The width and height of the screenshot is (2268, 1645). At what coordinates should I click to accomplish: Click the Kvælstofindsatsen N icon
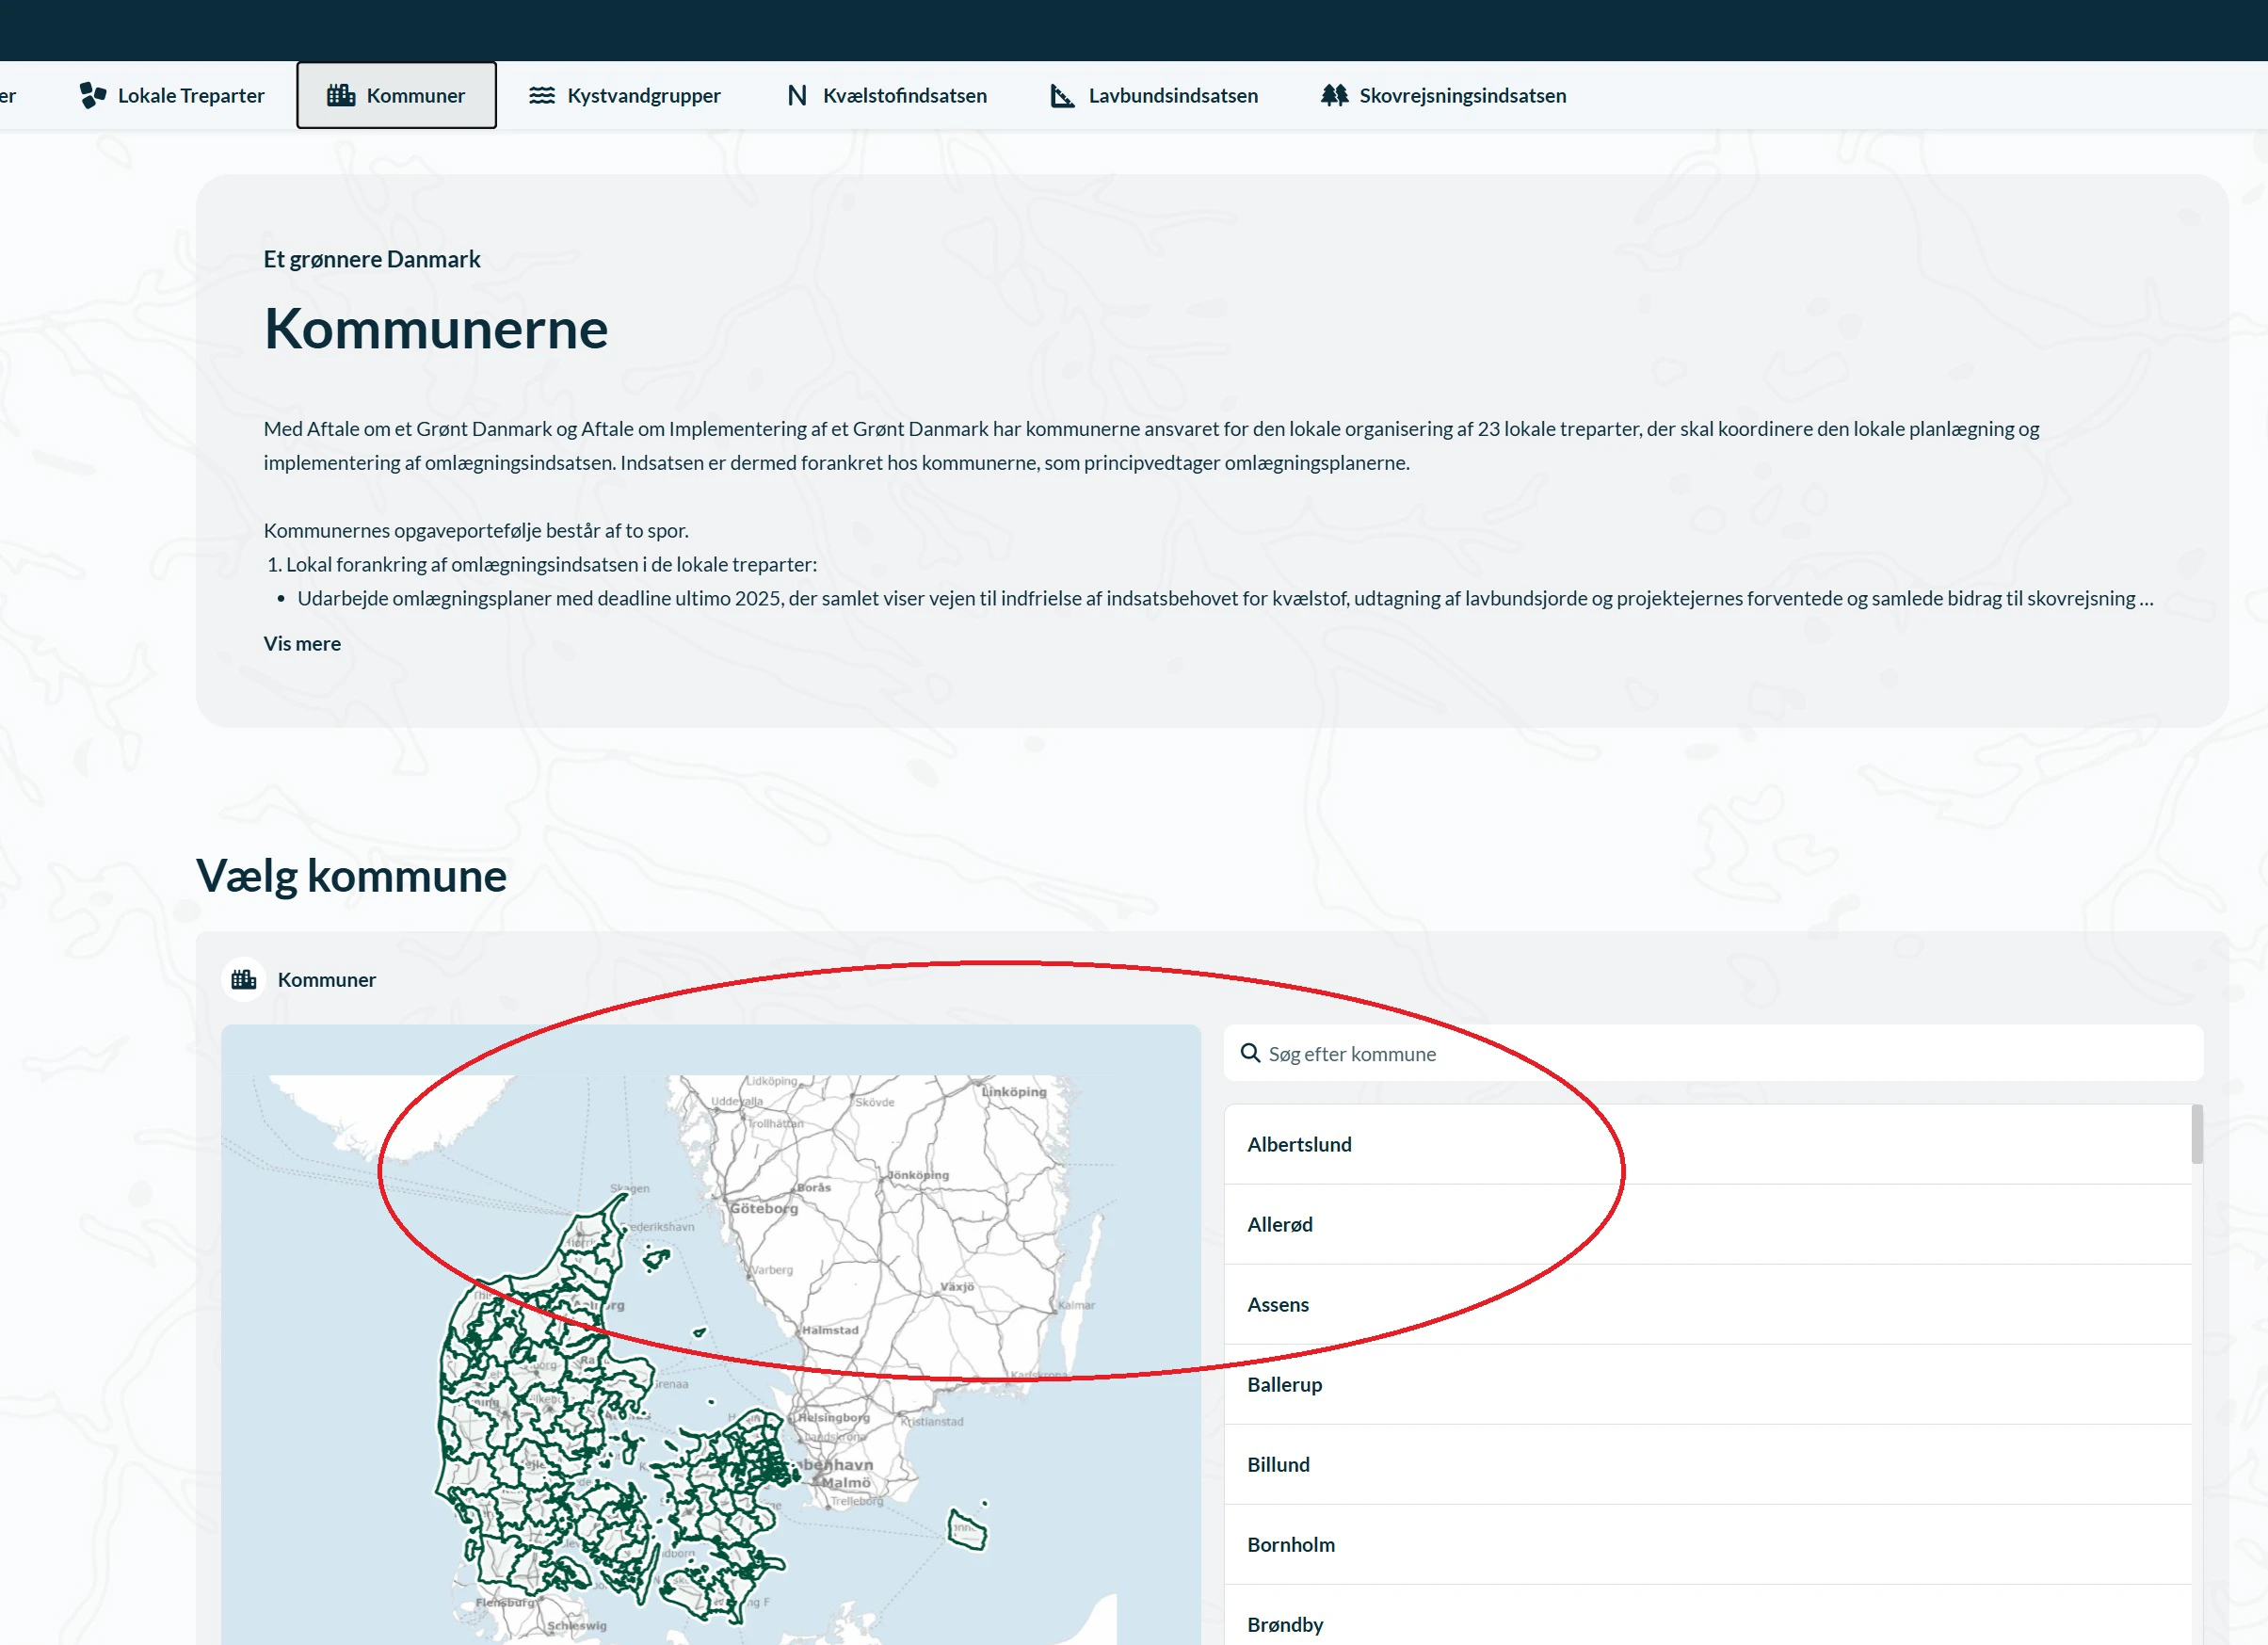(797, 95)
